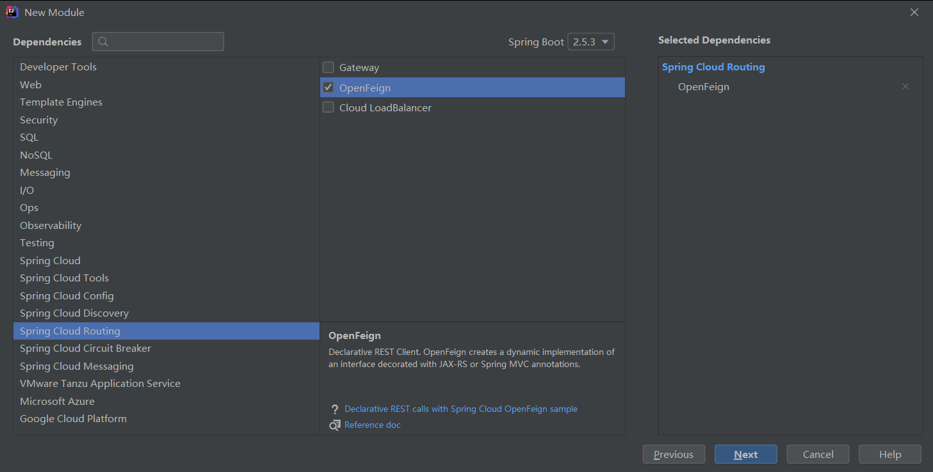The image size is (933, 472).
Task: Select Spring Cloud Routing category
Action: tap(166, 331)
